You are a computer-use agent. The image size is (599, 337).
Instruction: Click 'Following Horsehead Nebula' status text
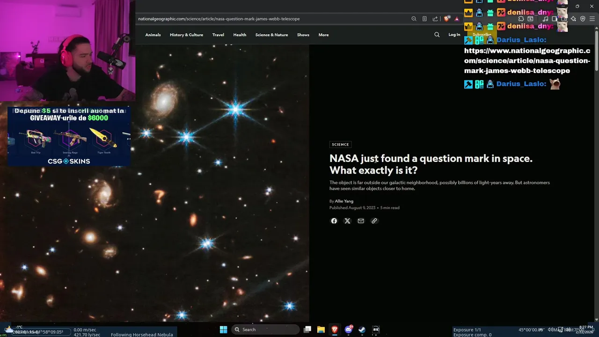tap(142, 335)
